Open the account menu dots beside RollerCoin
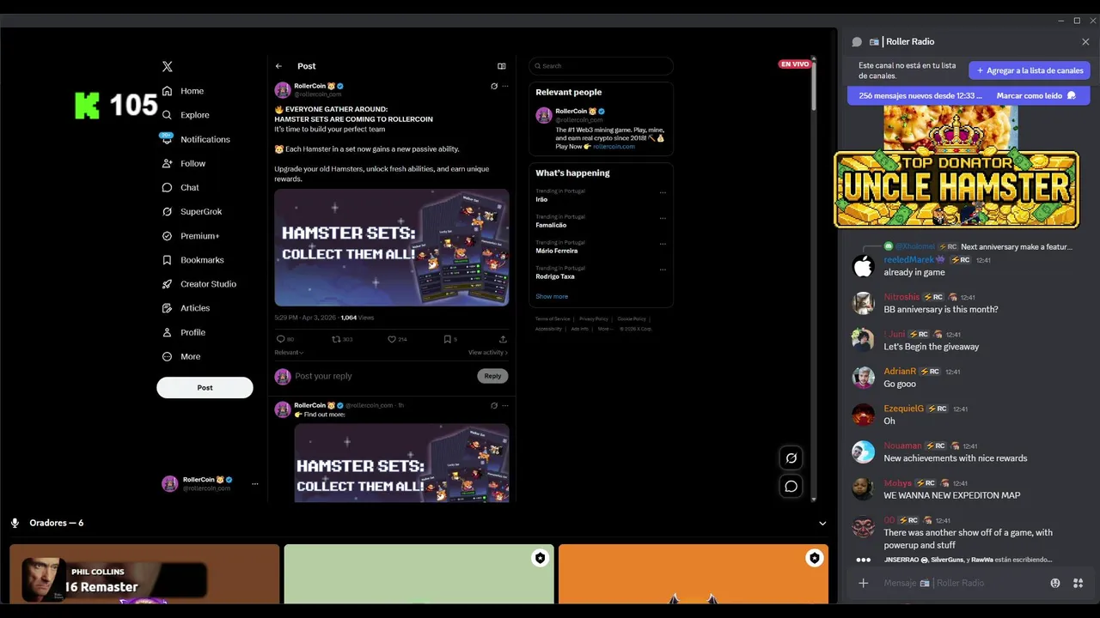 254,484
